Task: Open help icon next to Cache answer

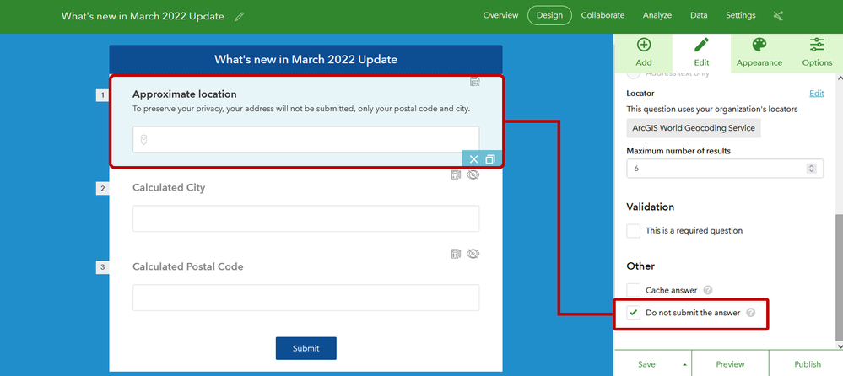Action: click(x=708, y=290)
